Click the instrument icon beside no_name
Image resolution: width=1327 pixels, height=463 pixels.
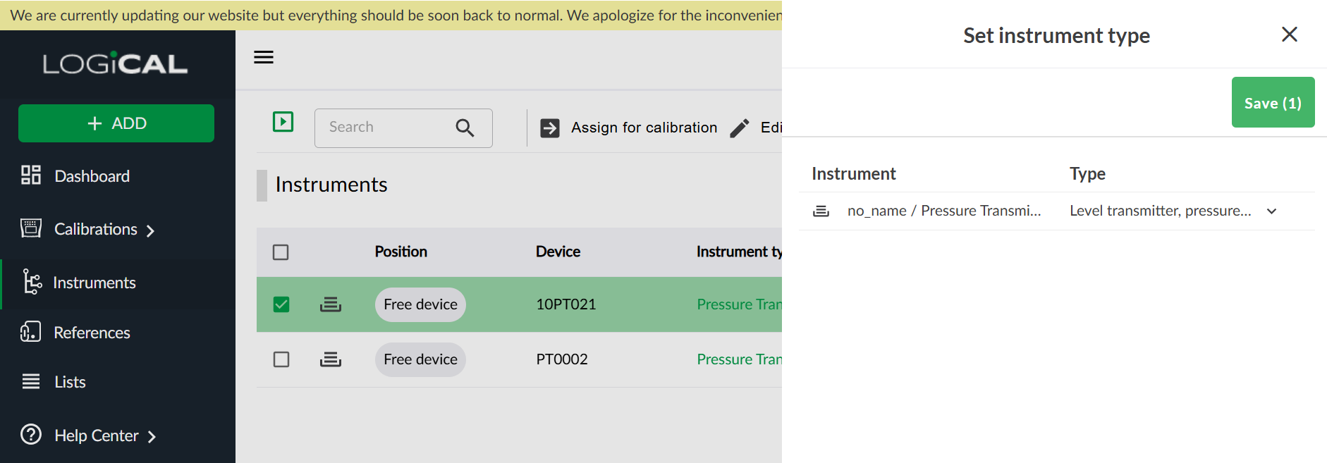click(x=821, y=211)
